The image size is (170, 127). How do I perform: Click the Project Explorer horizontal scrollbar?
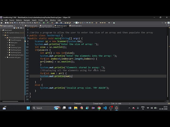tap(10, 101)
